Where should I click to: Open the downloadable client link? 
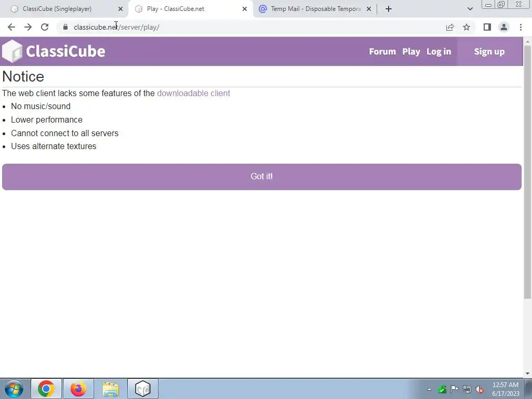click(x=193, y=94)
